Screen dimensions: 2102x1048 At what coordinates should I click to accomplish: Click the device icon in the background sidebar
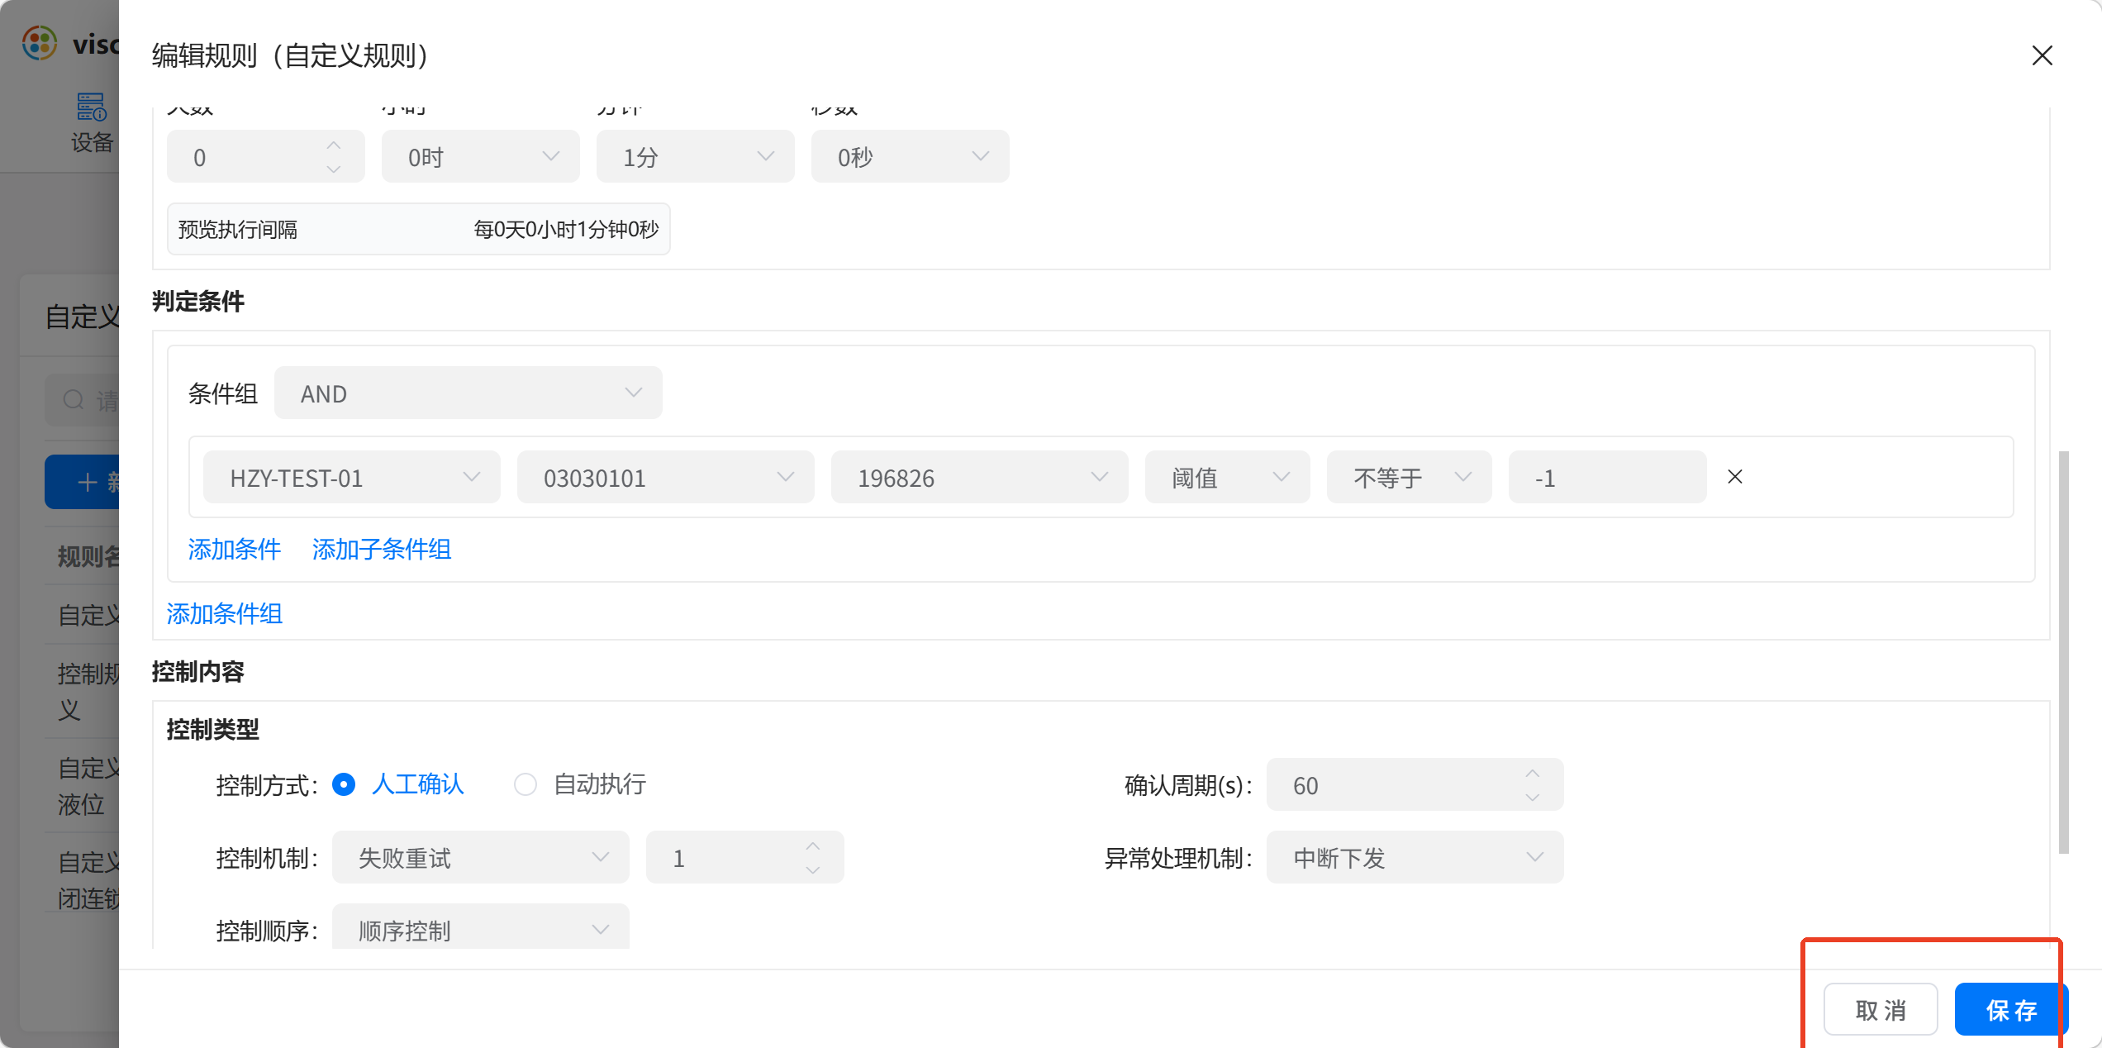click(x=91, y=107)
